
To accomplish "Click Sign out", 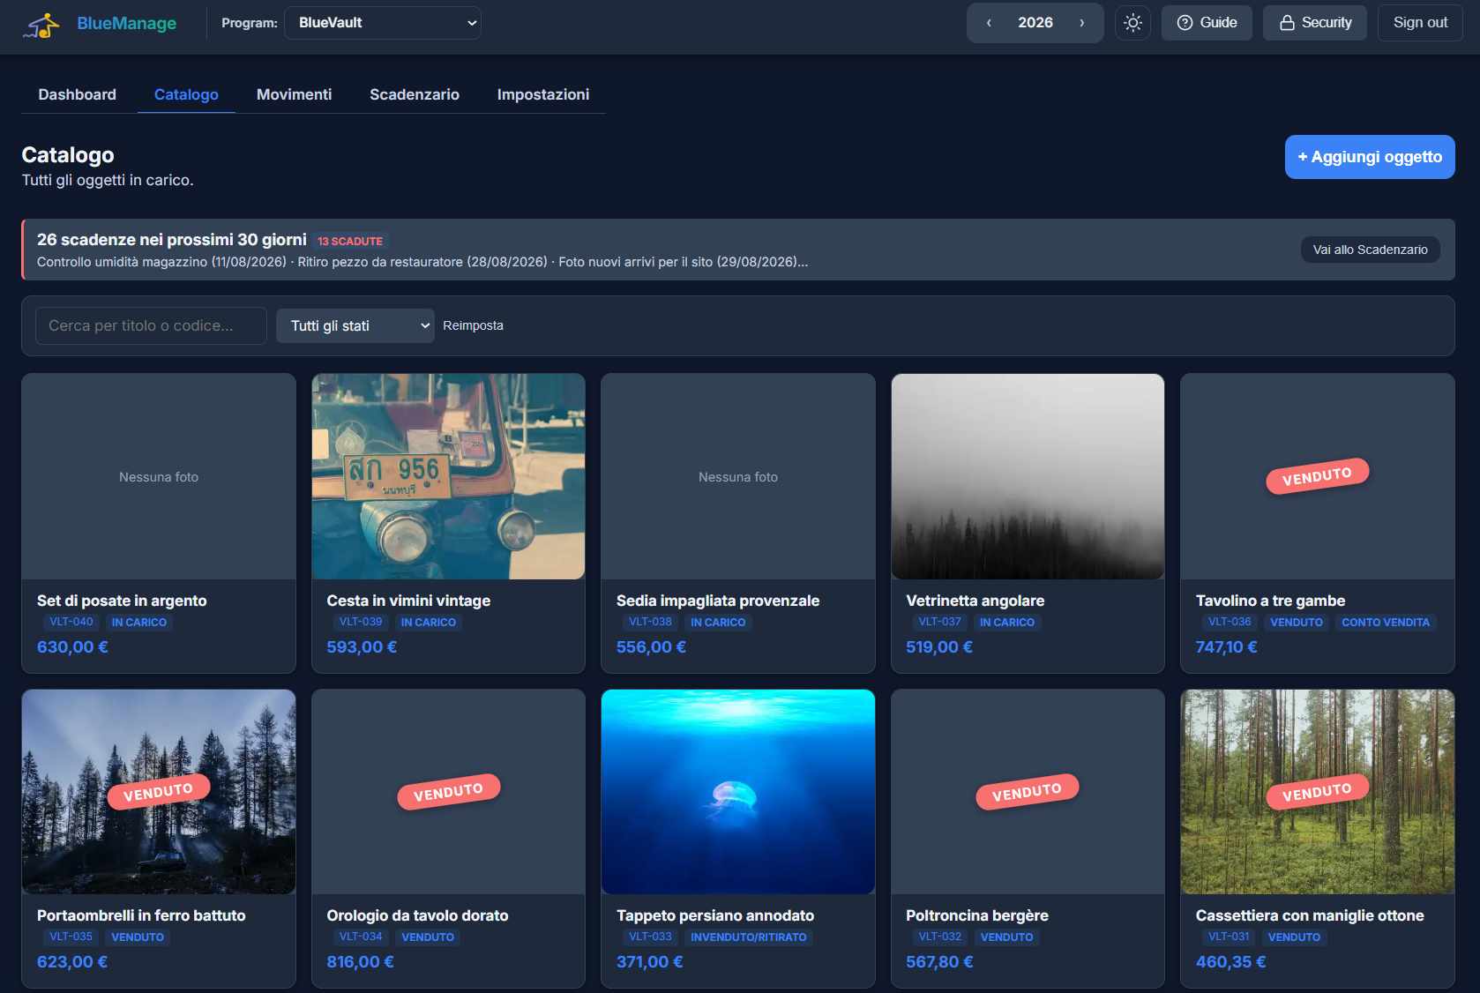I will coord(1420,23).
